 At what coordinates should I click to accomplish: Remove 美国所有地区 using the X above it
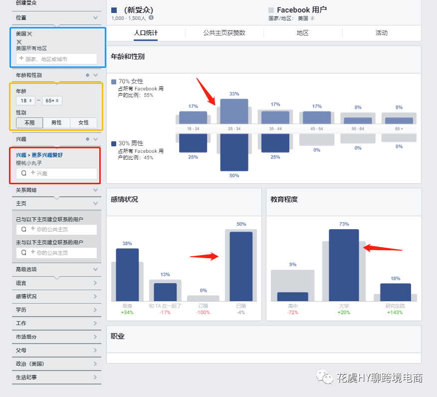point(19,42)
